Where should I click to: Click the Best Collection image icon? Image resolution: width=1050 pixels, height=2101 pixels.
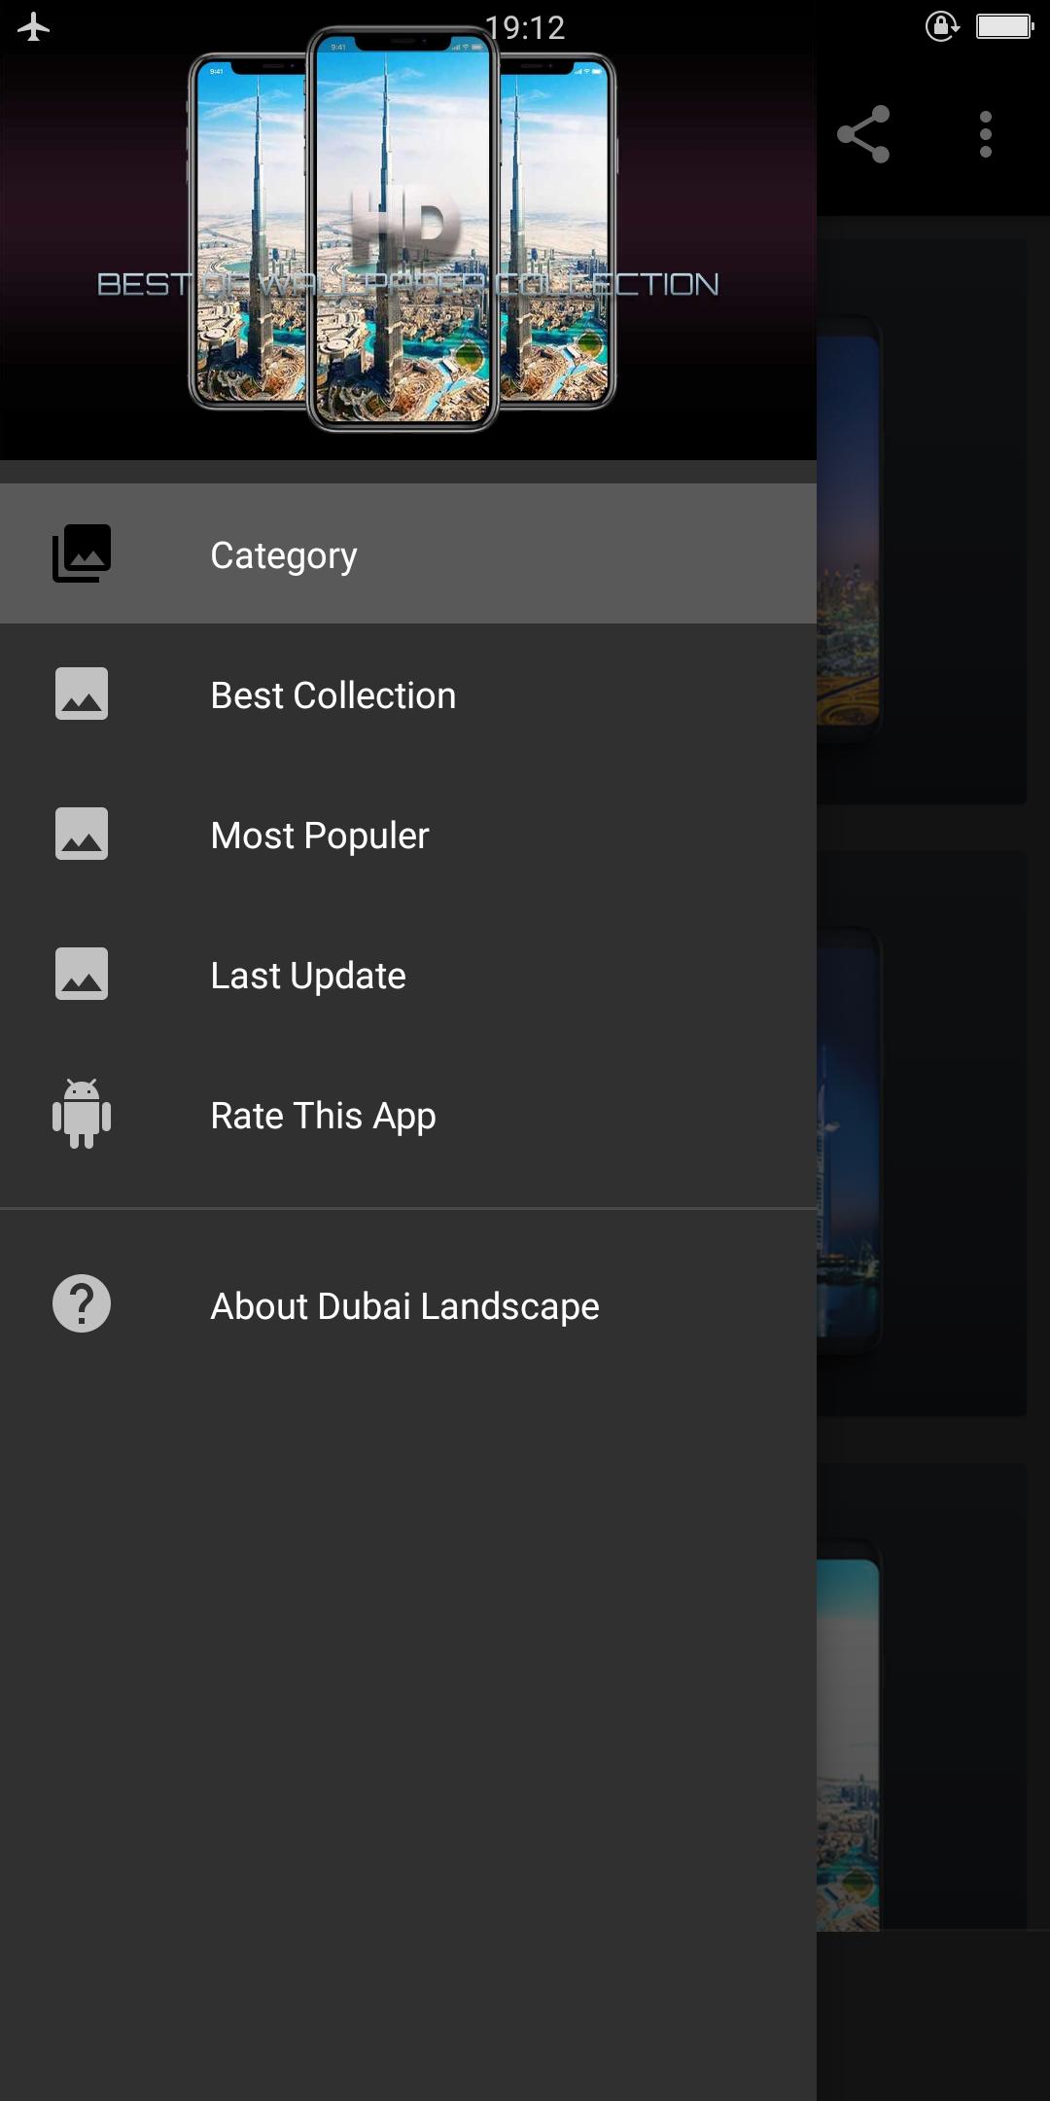coord(82,694)
